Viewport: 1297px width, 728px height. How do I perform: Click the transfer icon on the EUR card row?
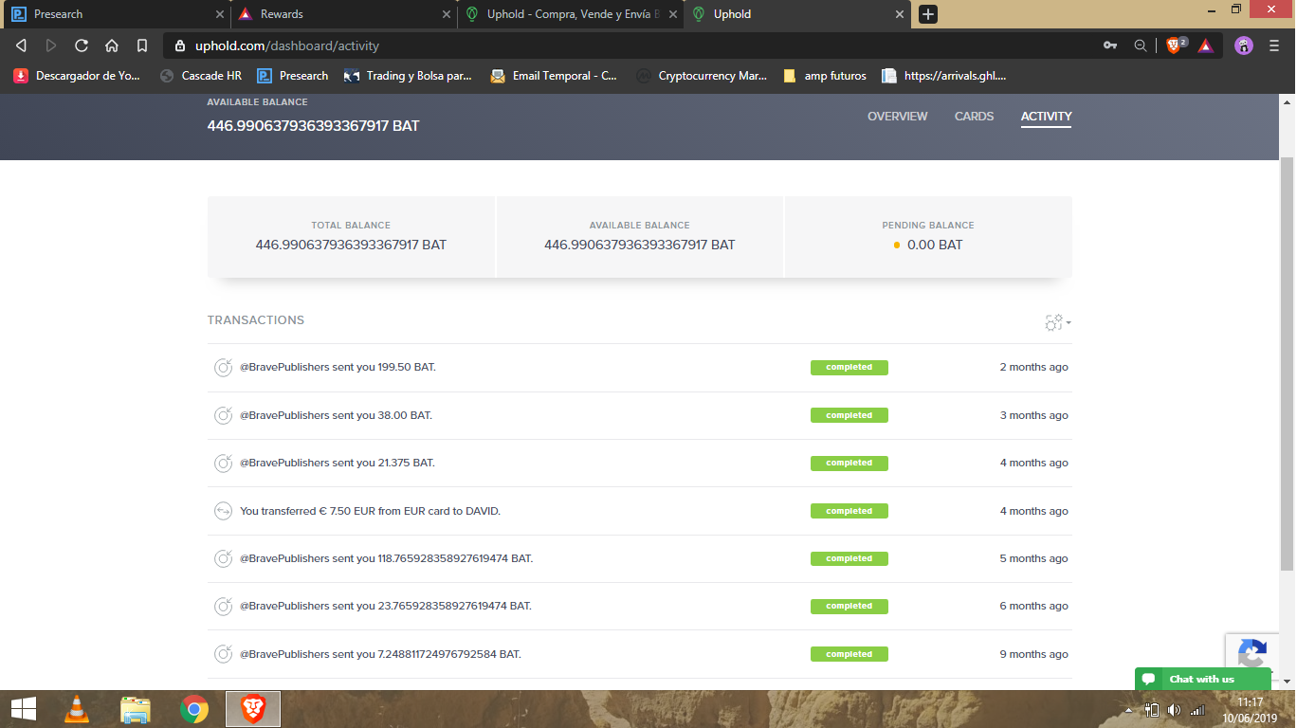coord(223,511)
